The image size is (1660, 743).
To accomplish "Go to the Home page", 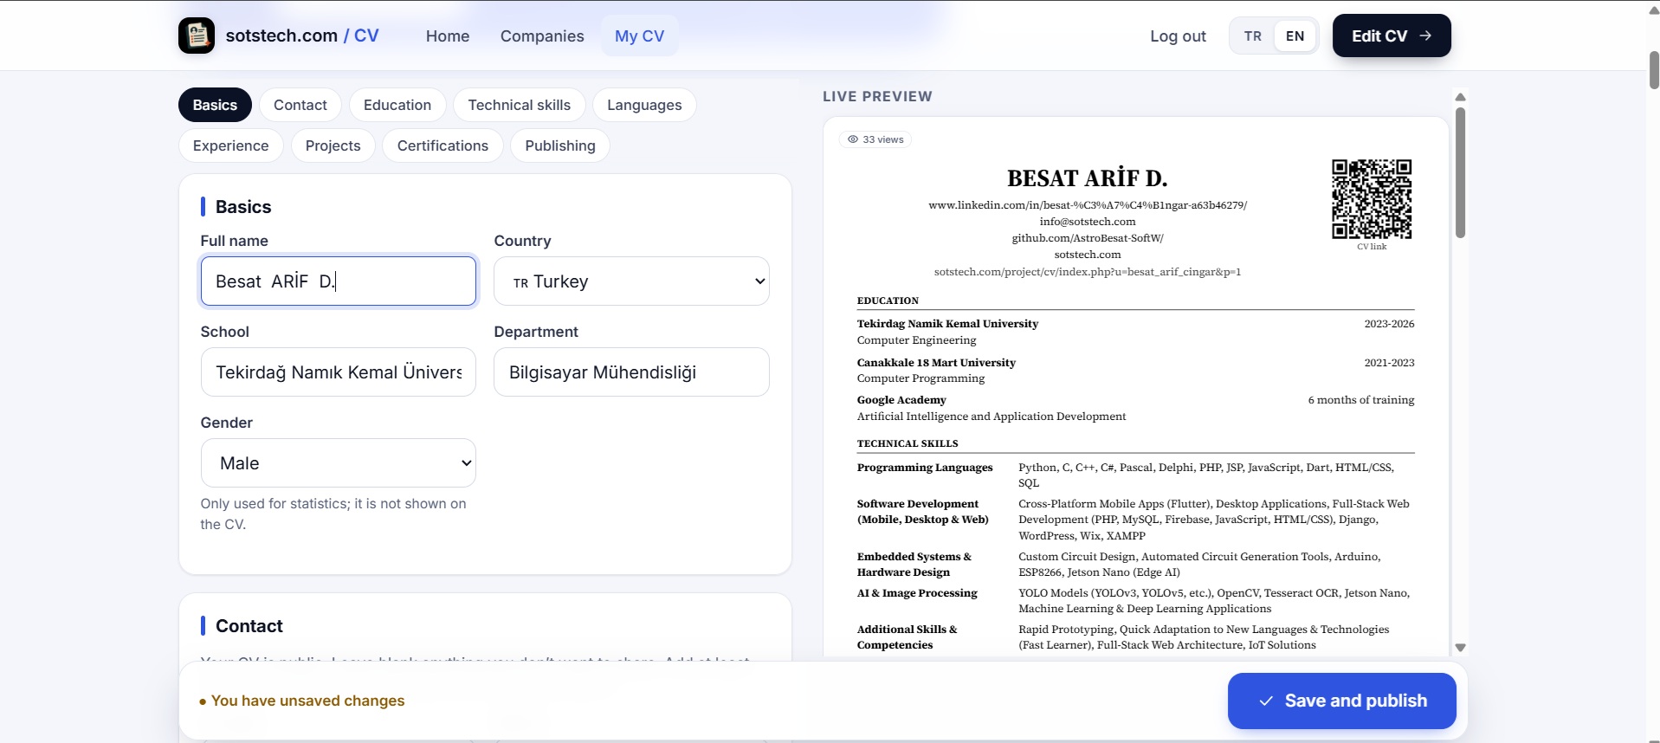I will pyautogui.click(x=448, y=36).
